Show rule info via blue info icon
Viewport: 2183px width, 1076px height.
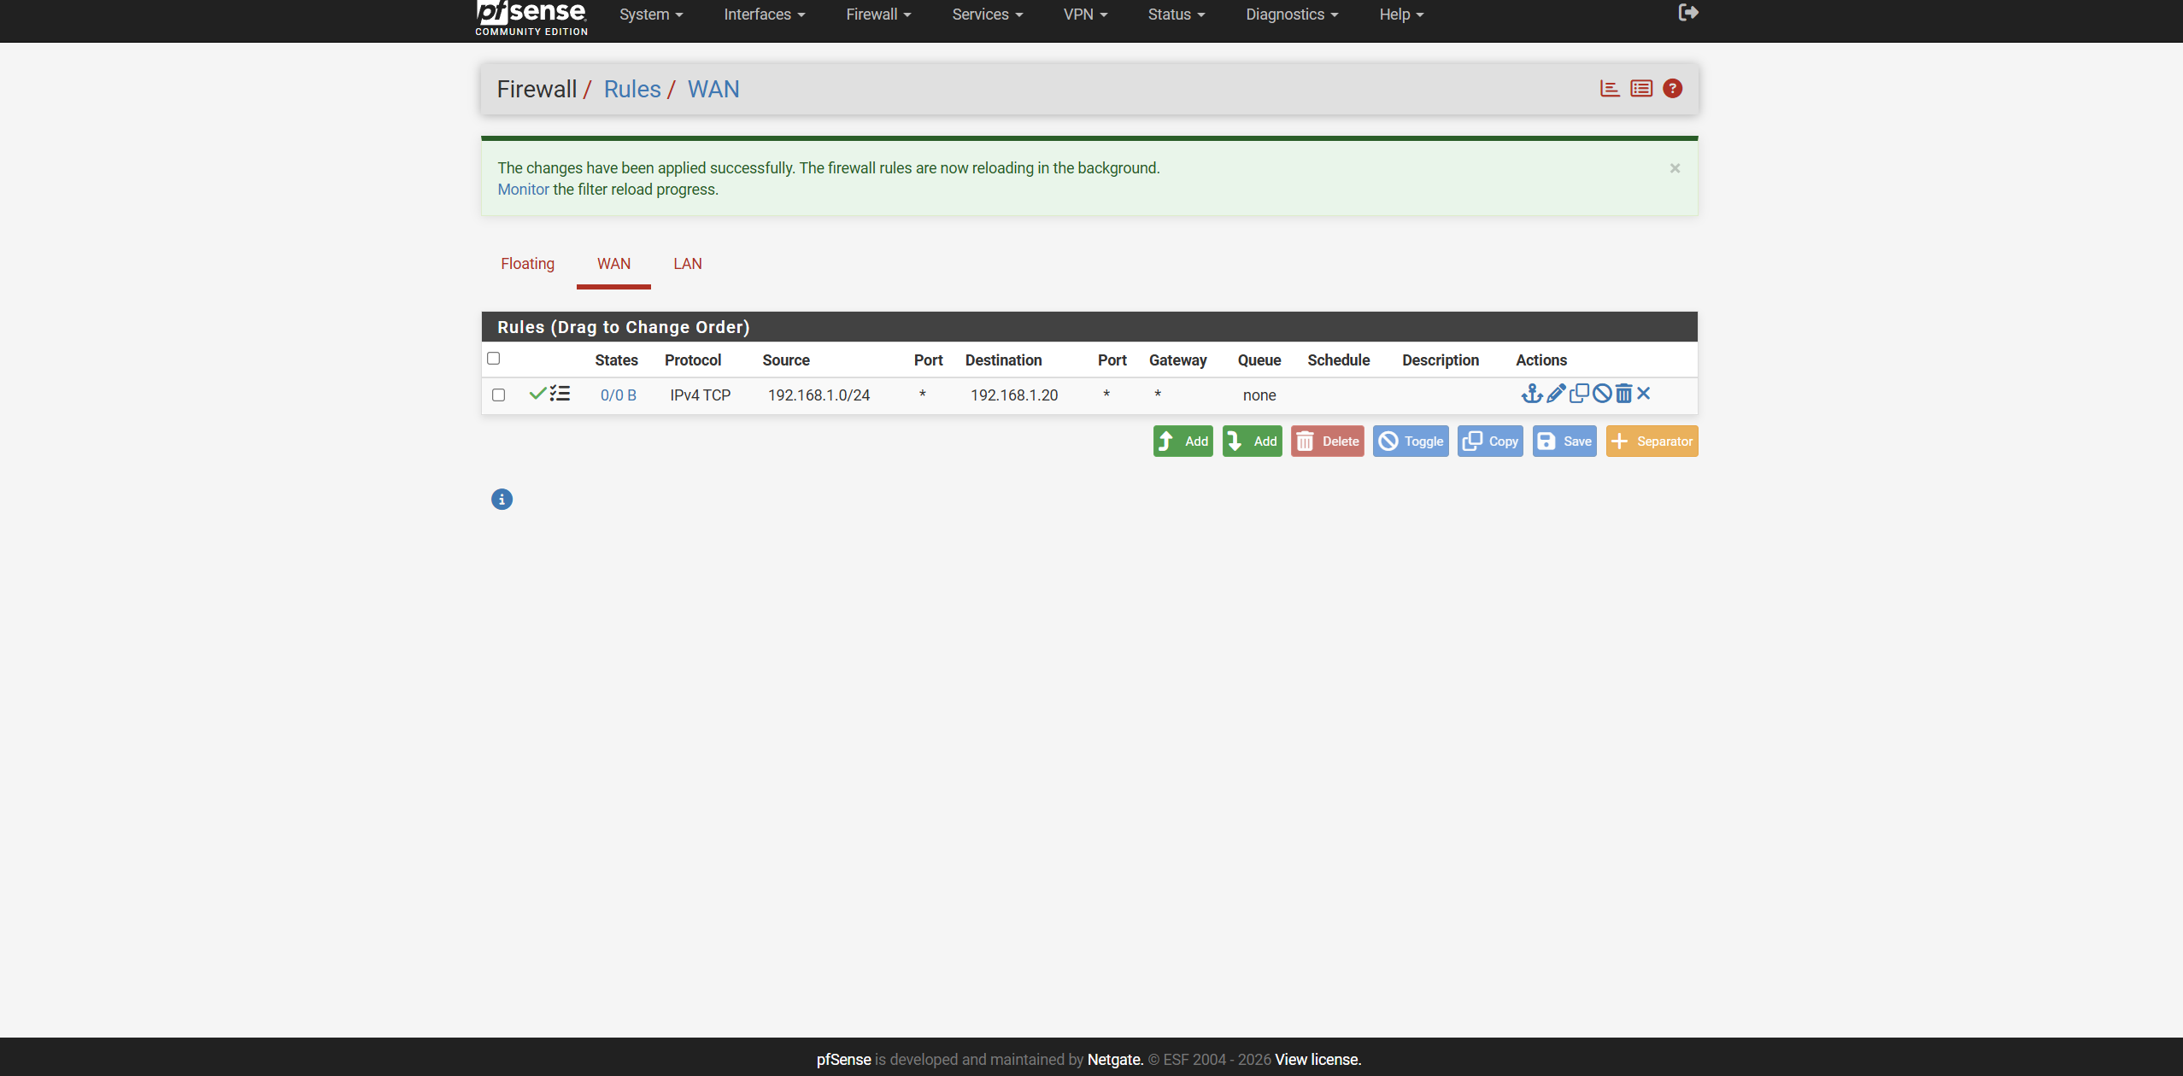[502, 500]
